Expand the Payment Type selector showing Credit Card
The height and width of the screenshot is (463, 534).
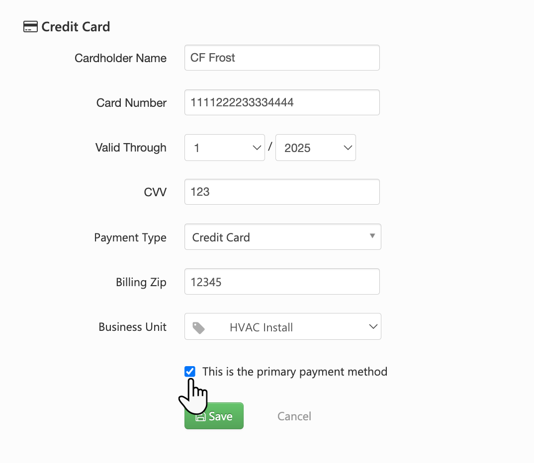coord(282,237)
